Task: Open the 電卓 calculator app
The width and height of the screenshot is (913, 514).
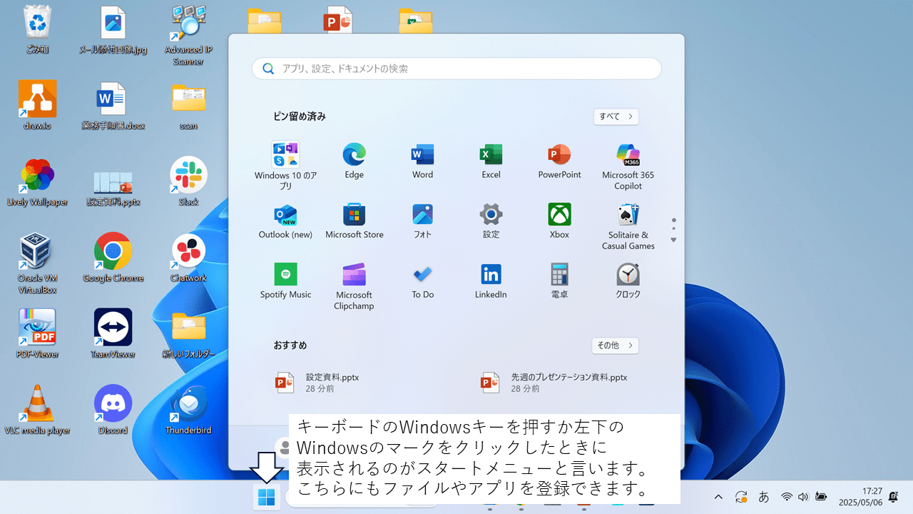Action: tap(559, 281)
